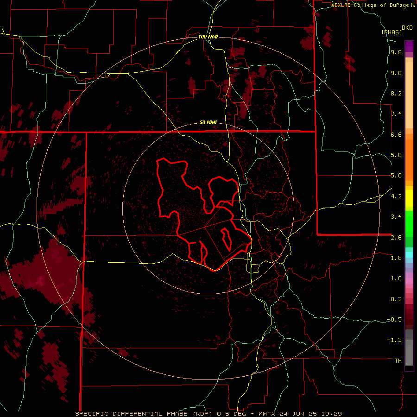Click the DKD legend title

[x=407, y=28]
